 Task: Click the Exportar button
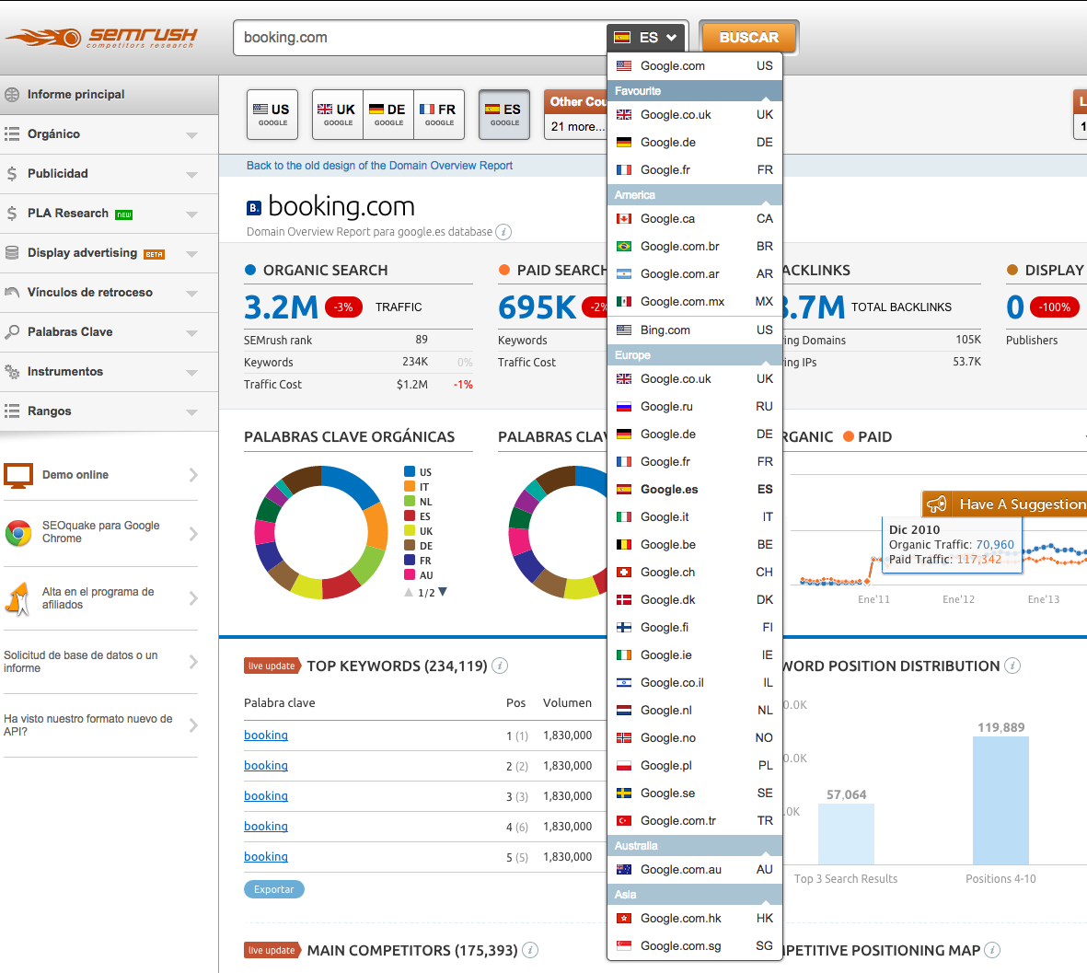[x=273, y=889]
